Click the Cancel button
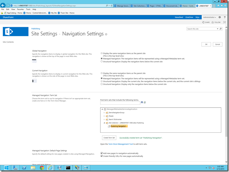The width and height of the screenshot is (229, 172). pyautogui.click(x=217, y=44)
